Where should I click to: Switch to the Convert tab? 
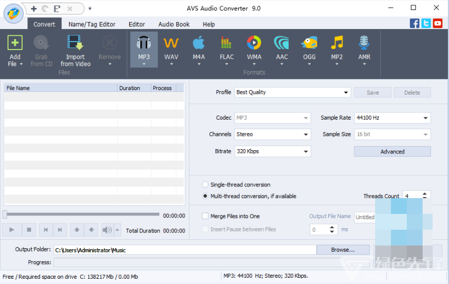[x=44, y=24]
